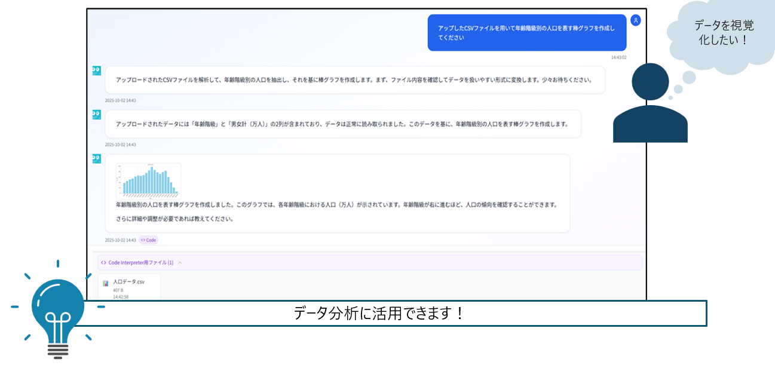
Task: Click the code brackets icon in Code Interpreter header
Action: (104, 262)
